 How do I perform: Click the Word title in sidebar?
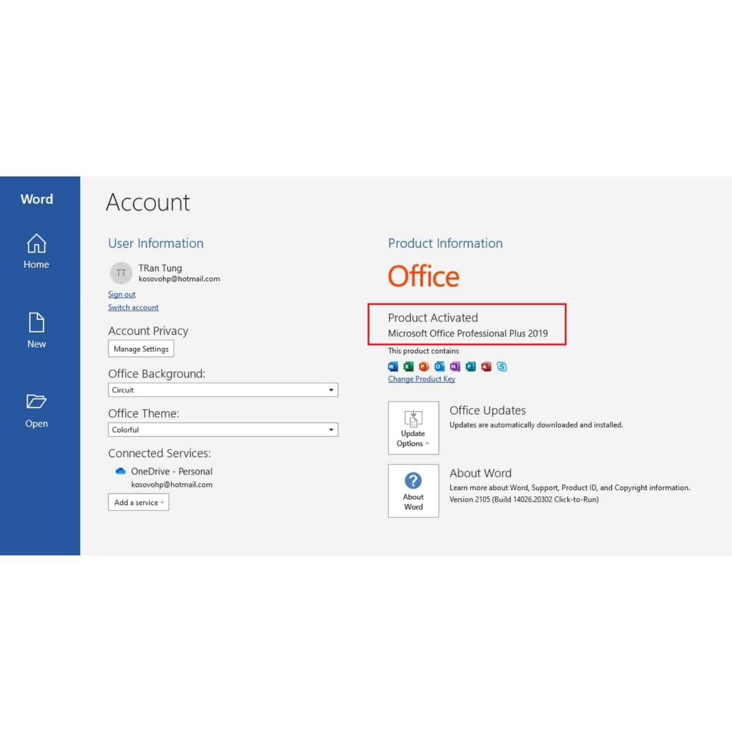coord(37,199)
